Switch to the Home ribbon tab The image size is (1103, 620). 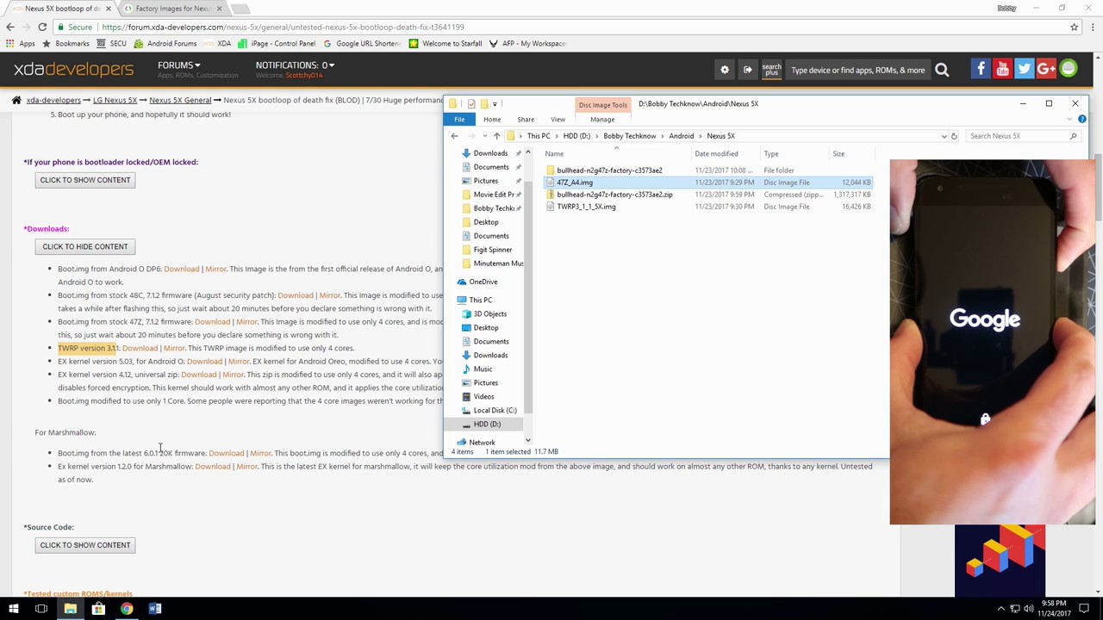pos(492,119)
